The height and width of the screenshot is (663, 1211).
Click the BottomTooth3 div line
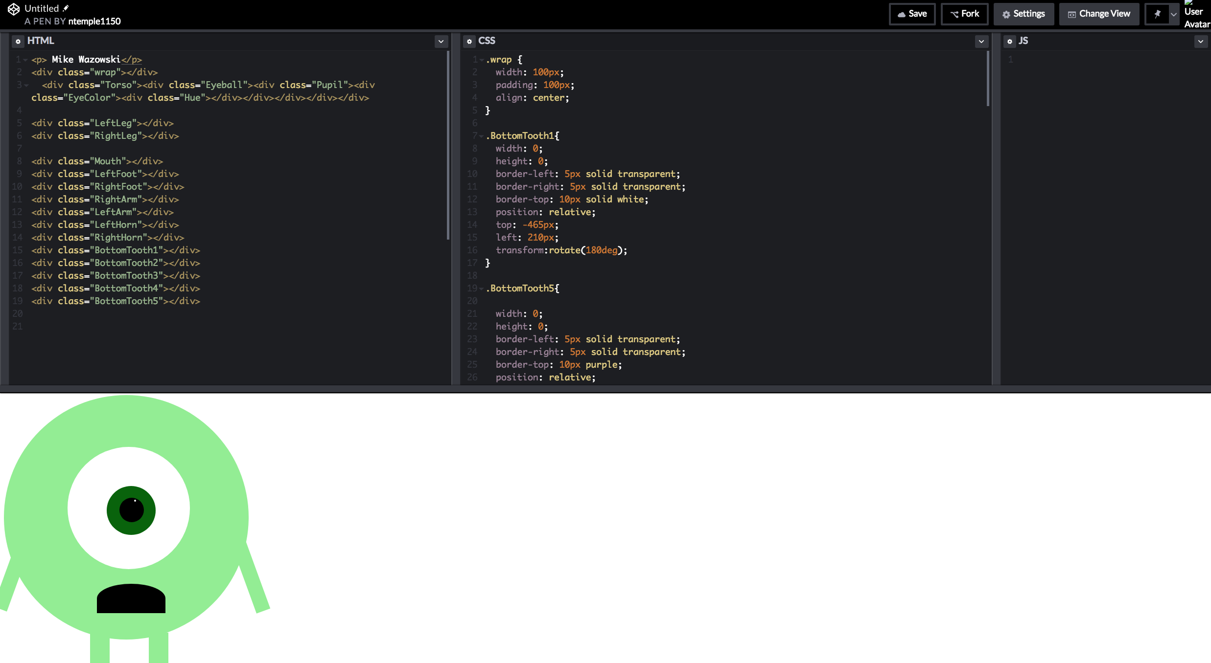[x=116, y=276]
